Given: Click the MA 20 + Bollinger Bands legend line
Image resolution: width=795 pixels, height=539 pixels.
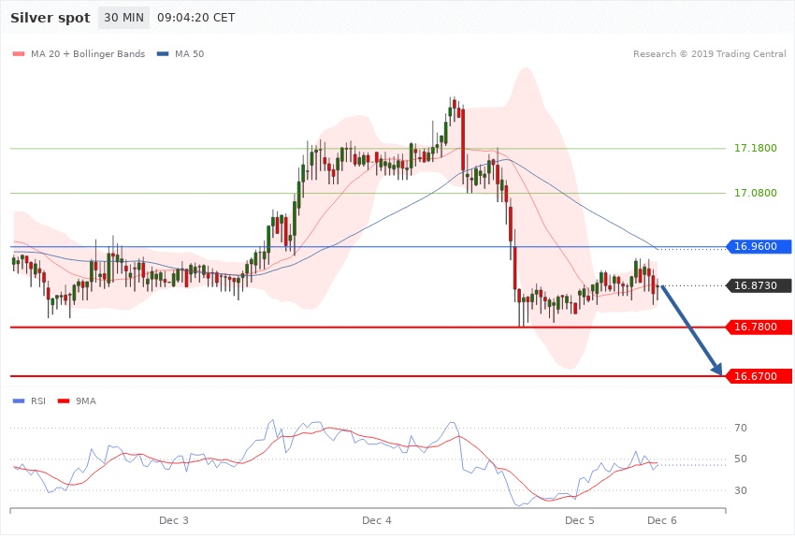Looking at the screenshot, I should [x=19, y=54].
